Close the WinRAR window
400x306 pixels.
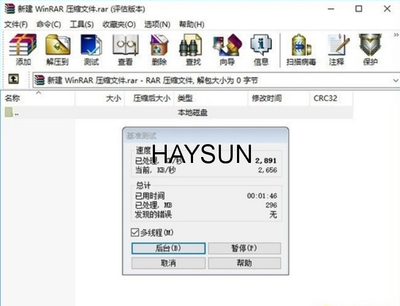tap(387, 9)
